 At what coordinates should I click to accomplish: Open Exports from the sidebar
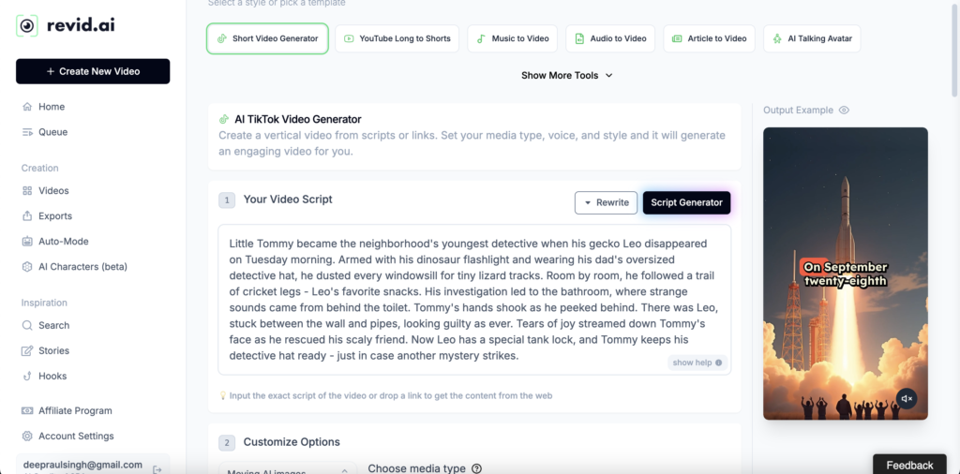(x=54, y=215)
